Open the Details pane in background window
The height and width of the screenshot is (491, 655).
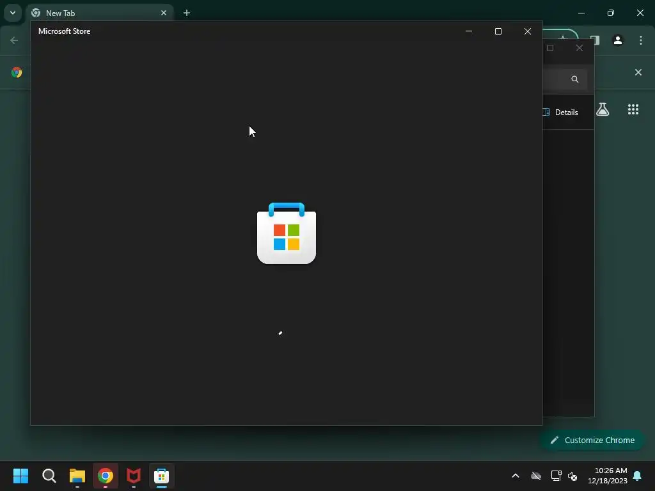tap(560, 113)
